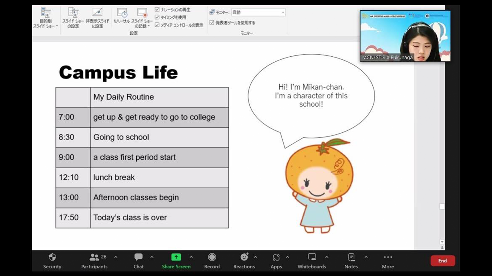Click the Mikan-chan speech bubble text

(x=311, y=96)
